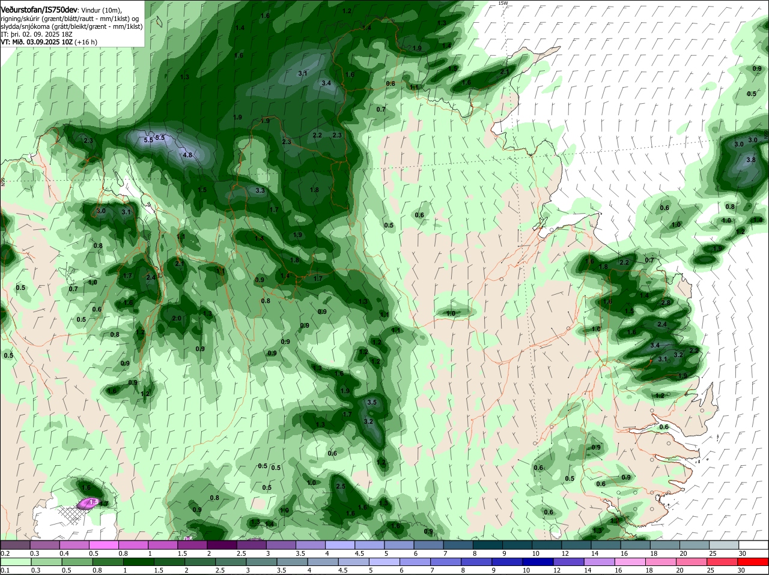Viewport: 769px width, 575px height.
Task: Click the 4.8 precipitation value on the map
Action: coord(187,155)
